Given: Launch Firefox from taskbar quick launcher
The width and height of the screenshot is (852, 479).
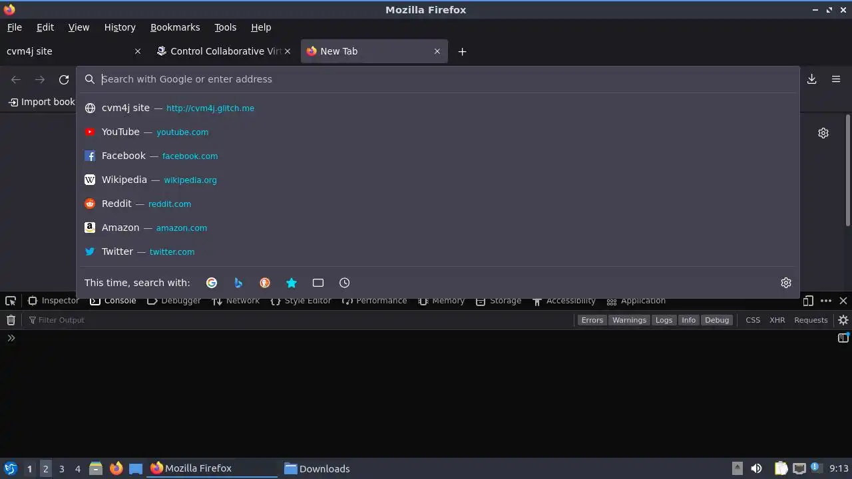Looking at the screenshot, I should pyautogui.click(x=116, y=468).
